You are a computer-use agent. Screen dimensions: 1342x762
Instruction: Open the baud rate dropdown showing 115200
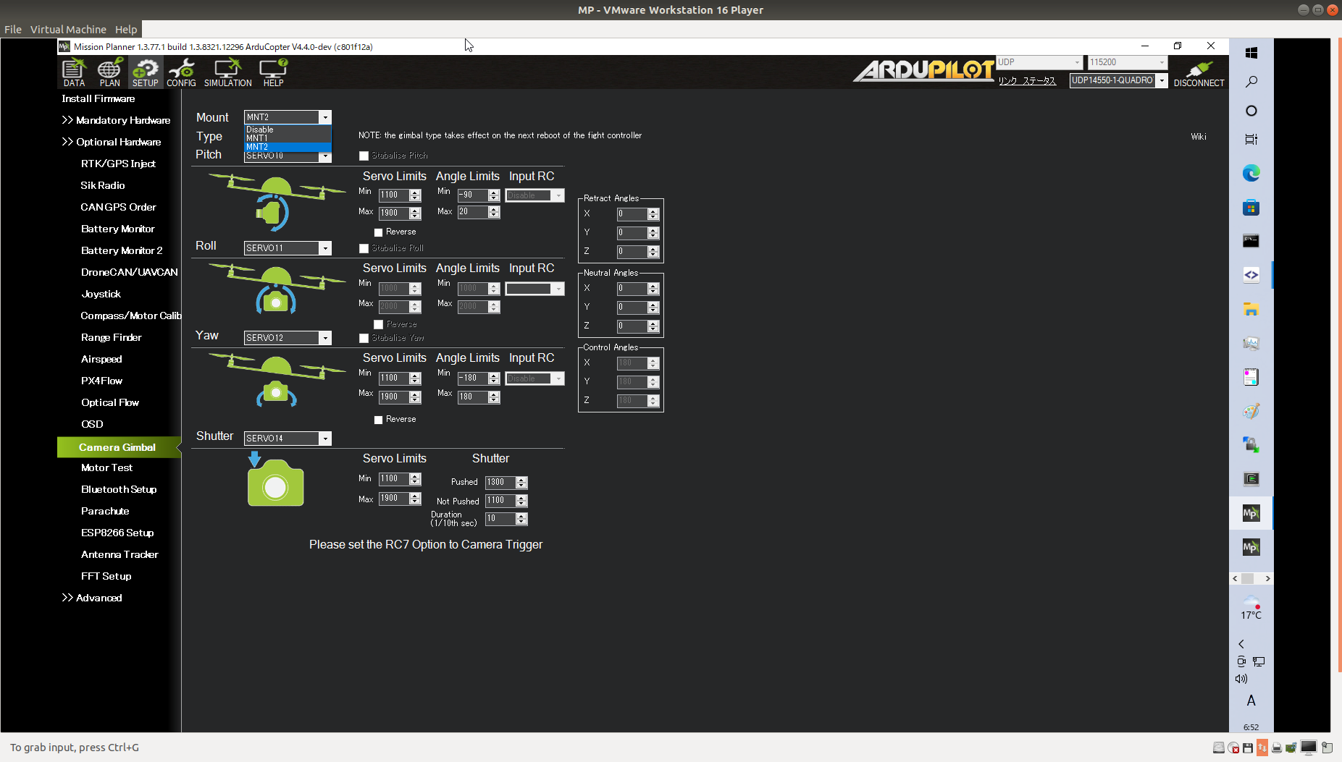(1161, 62)
